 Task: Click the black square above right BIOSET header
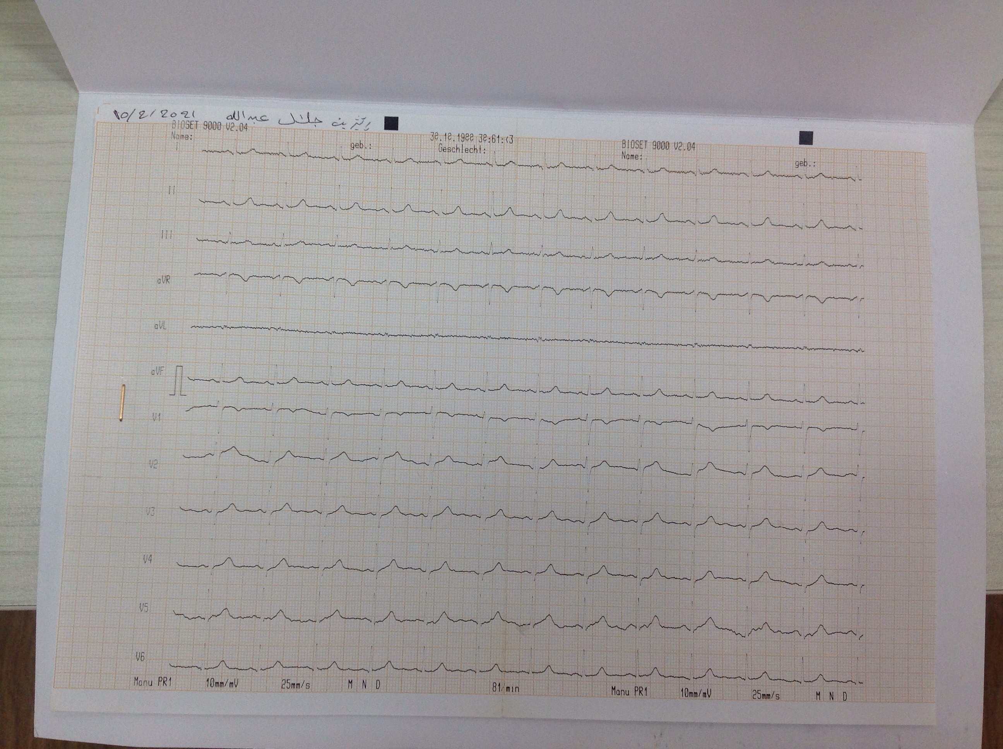[x=806, y=138]
